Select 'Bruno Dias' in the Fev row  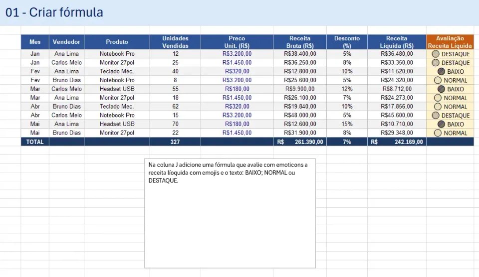(x=66, y=80)
